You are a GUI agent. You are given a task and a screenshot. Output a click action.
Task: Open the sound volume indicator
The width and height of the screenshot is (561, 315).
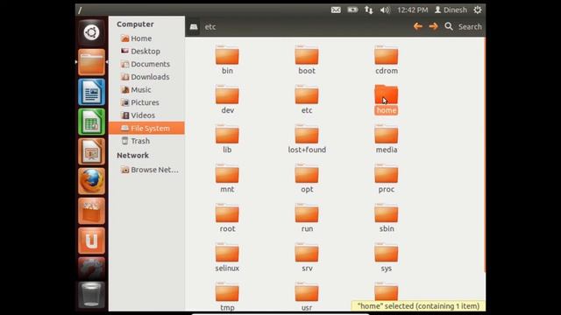385,10
